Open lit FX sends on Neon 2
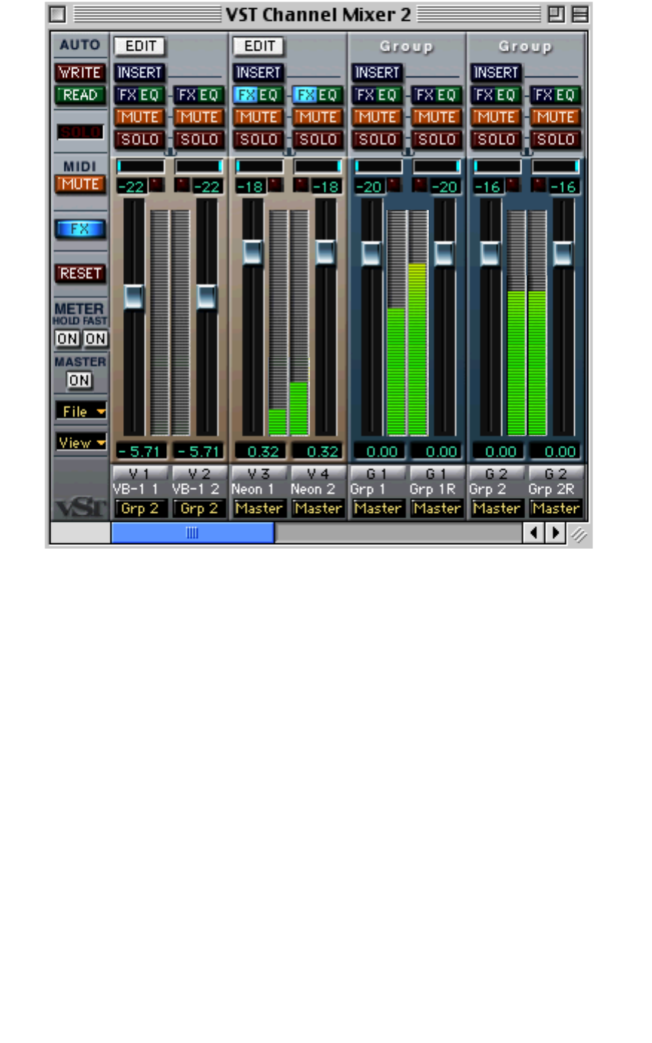Image resolution: width=652 pixels, height=1043 pixels. click(x=304, y=95)
